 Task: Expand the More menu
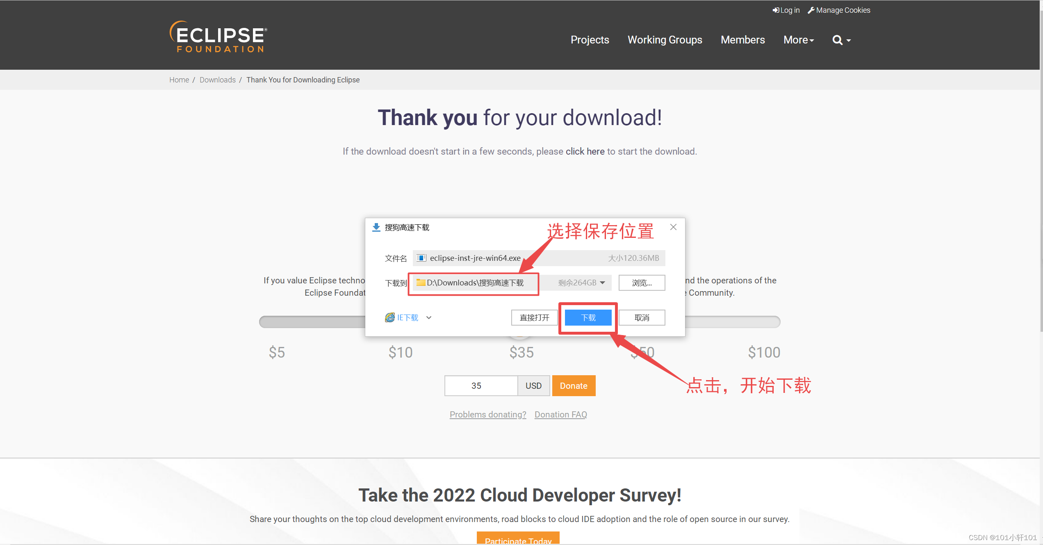click(798, 40)
